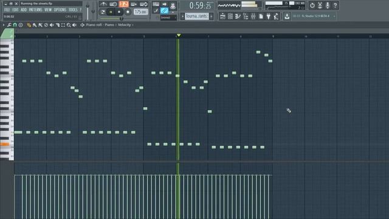Click the Piano roll view shortcut

point(238,16)
